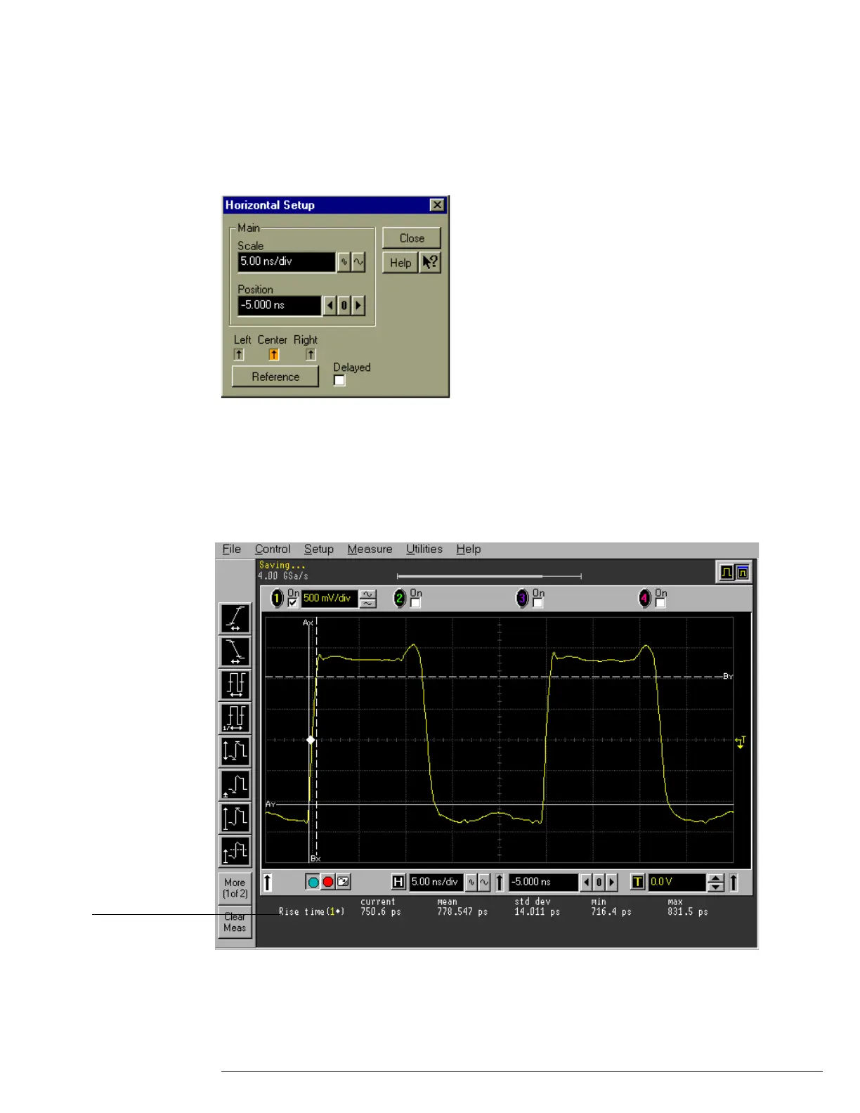The image size is (860, 1113).
Task: Click More (1 of 2) measurements button
Action: point(235,888)
